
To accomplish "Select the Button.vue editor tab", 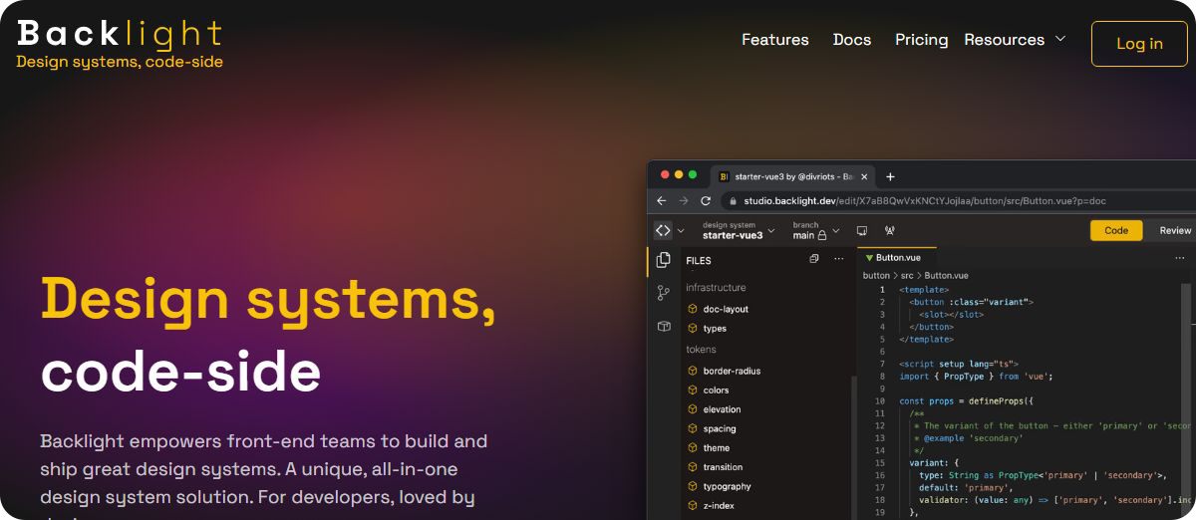I will pyautogui.click(x=897, y=257).
